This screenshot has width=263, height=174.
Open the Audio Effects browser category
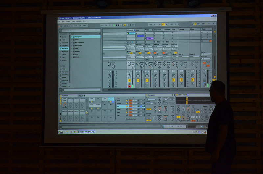coord(64,45)
